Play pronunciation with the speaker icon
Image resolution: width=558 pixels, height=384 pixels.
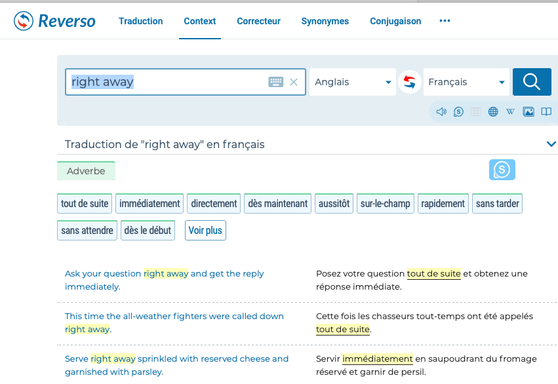click(441, 111)
